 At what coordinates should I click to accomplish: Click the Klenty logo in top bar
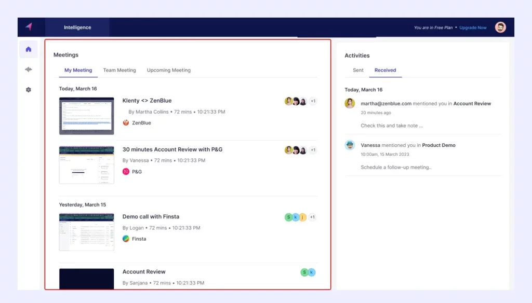(x=29, y=27)
